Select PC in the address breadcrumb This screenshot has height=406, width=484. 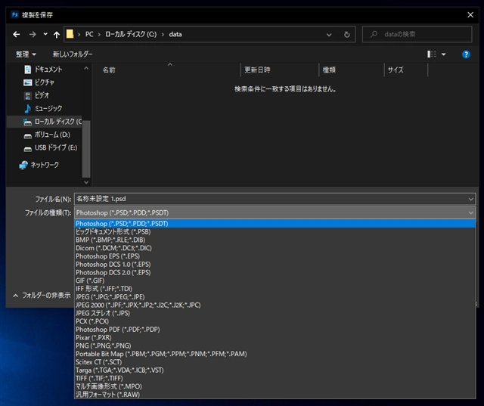[89, 34]
